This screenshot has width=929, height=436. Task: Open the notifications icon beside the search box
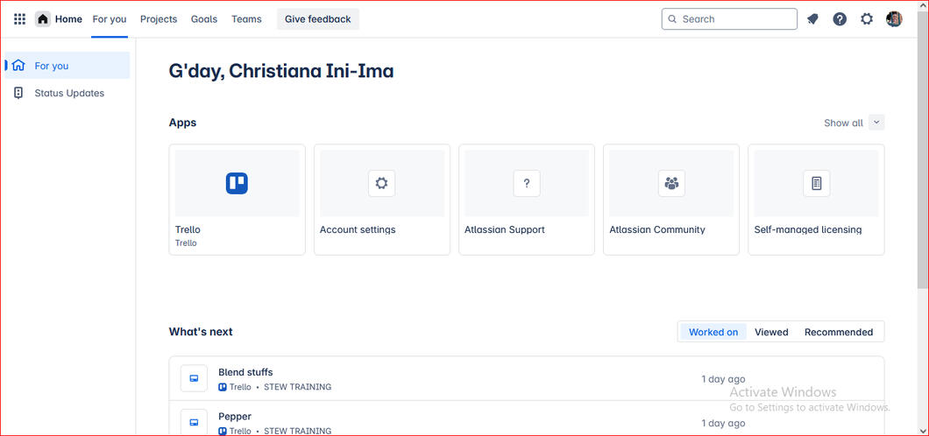pyautogui.click(x=812, y=19)
